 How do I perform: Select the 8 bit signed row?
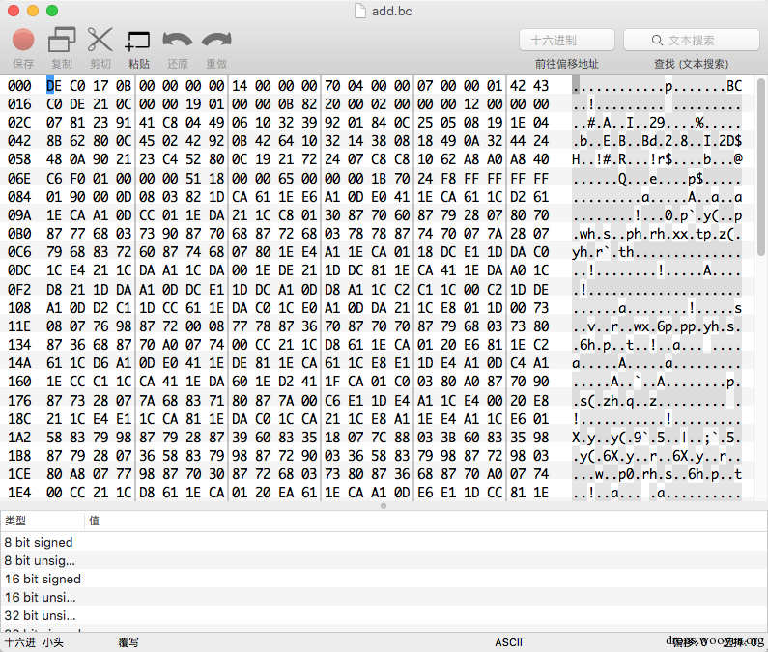pos(384,542)
